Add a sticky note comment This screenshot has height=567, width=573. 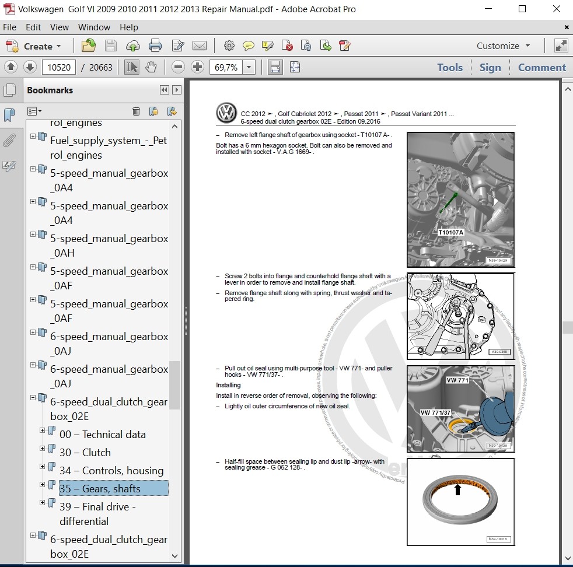[x=249, y=46]
